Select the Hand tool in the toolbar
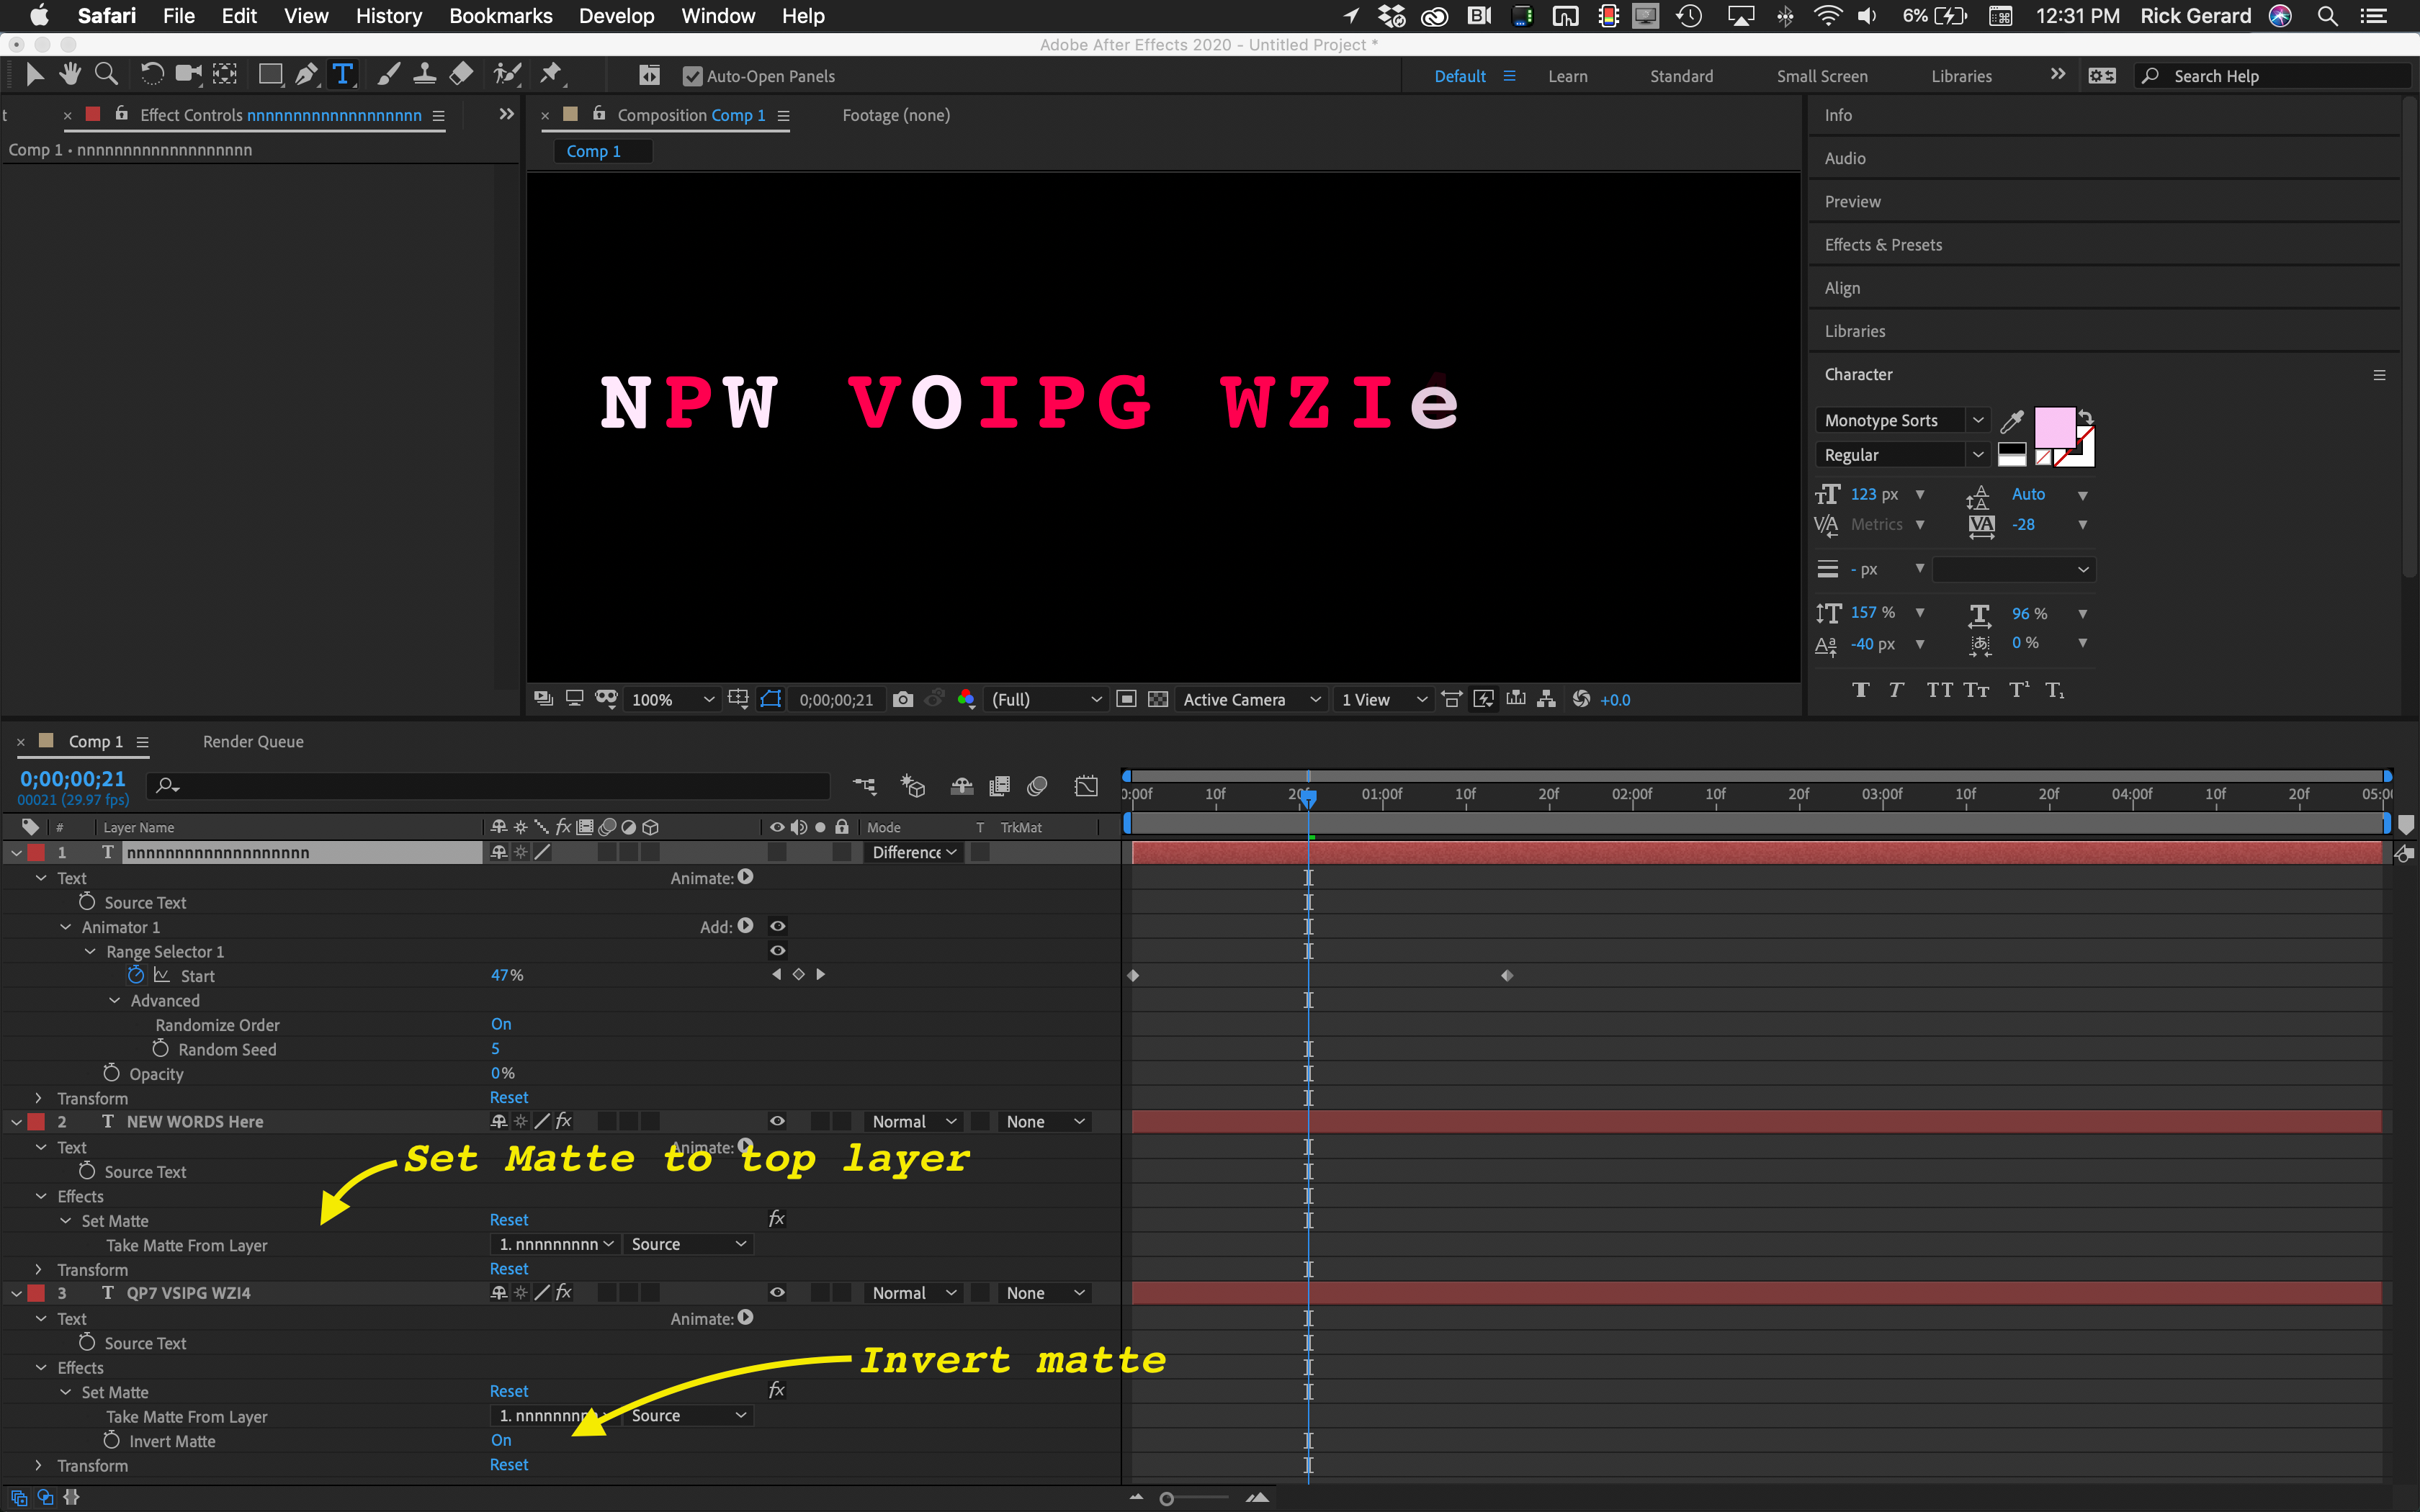 tap(69, 73)
